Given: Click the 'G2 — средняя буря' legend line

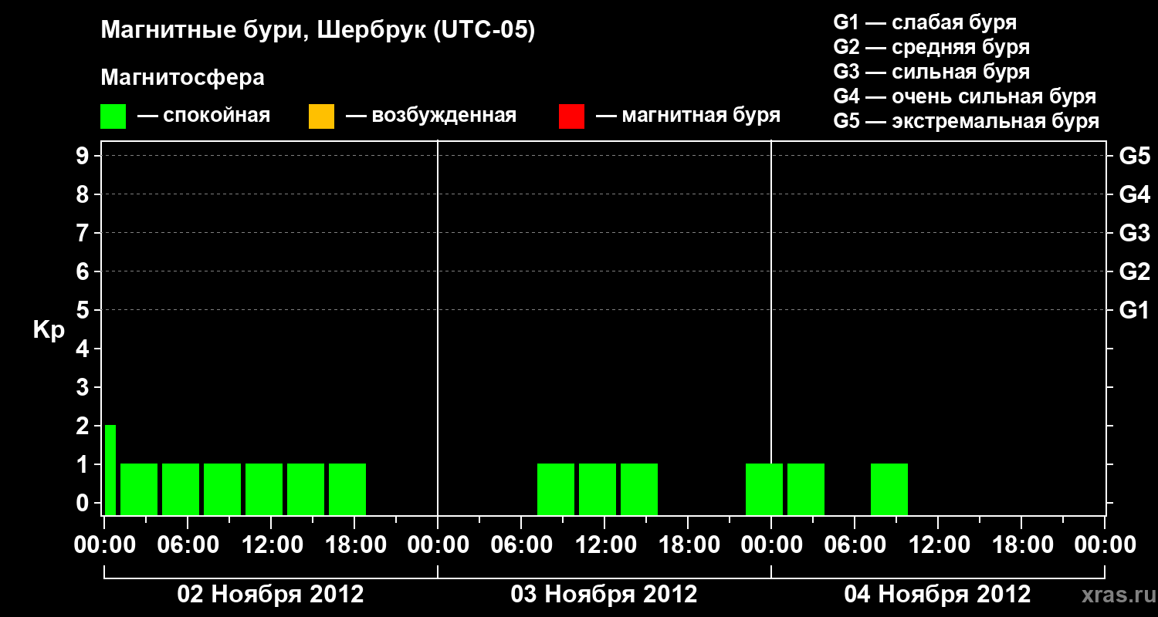Looking at the screenshot, I should 931,47.
